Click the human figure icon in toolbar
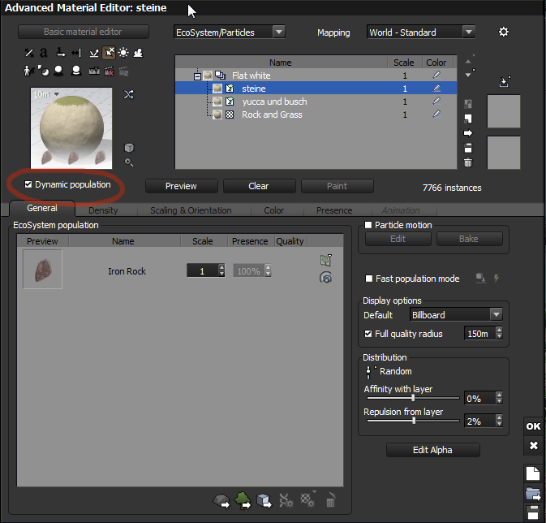 [28, 71]
